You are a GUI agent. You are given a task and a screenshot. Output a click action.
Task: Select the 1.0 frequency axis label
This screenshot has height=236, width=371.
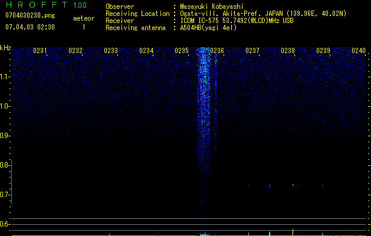[5, 106]
